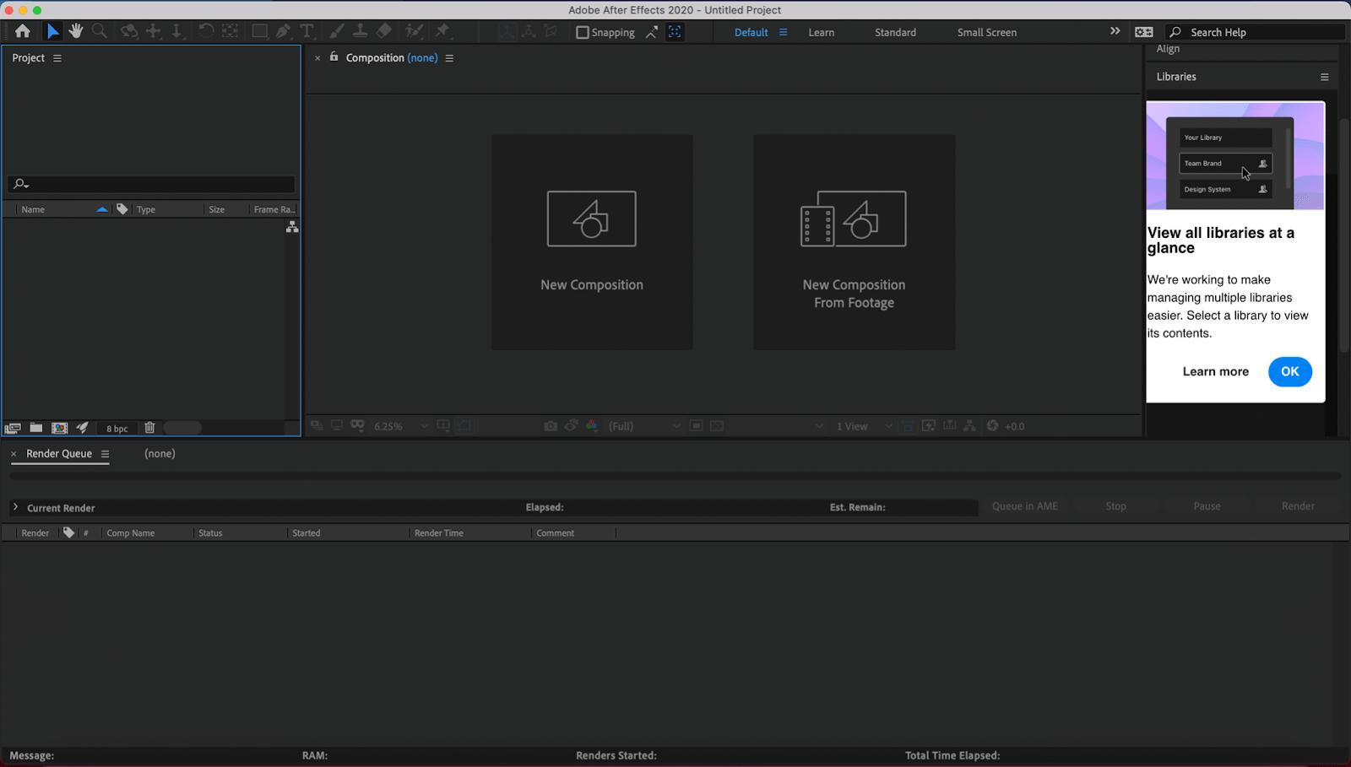Pick the Selection arrow tool
Image resolution: width=1351 pixels, height=767 pixels.
pyautogui.click(x=52, y=31)
